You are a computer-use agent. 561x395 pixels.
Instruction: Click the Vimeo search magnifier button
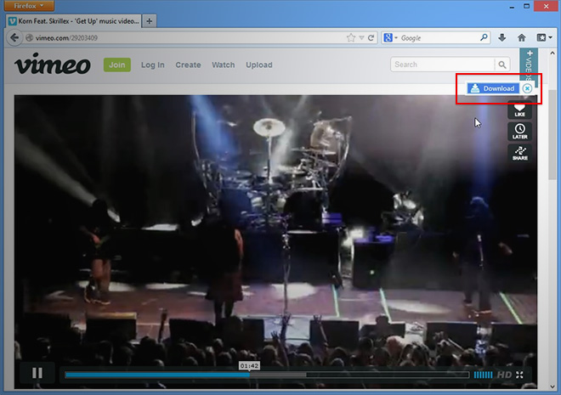click(x=502, y=65)
